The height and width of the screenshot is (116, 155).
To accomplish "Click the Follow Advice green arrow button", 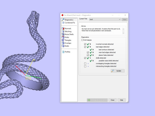I will tap(97, 100).
